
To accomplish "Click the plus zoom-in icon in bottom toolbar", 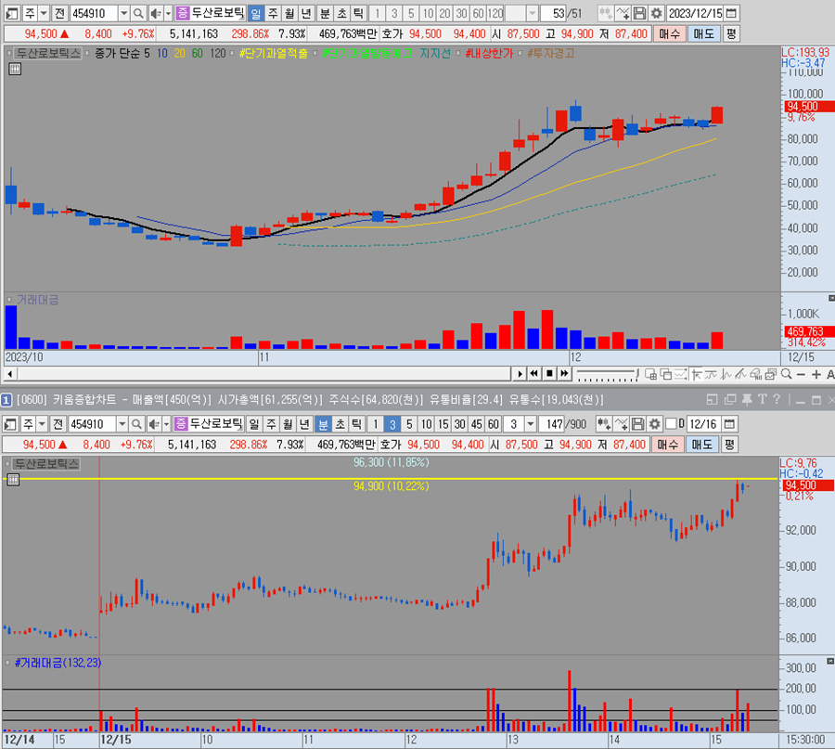I will point(816,375).
